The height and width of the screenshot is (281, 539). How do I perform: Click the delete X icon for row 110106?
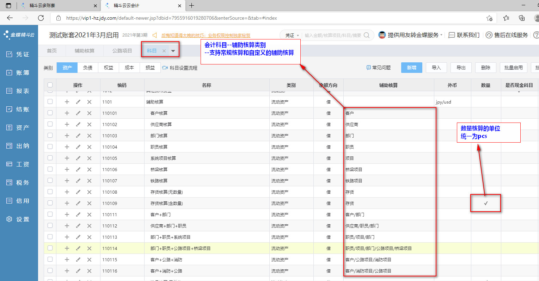(x=89, y=169)
